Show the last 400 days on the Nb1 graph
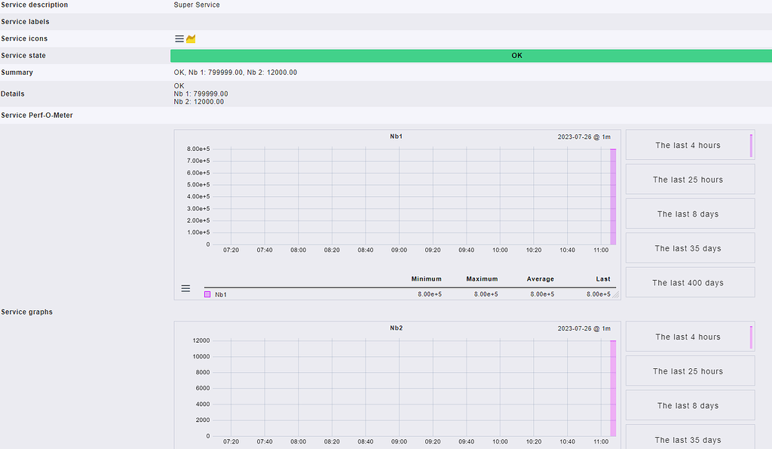Image resolution: width=772 pixels, height=449 pixels. point(688,281)
